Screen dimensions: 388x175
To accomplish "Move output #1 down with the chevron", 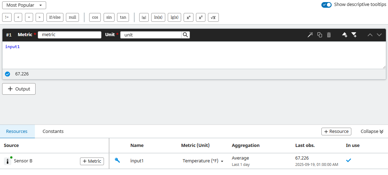I will pyautogui.click(x=379, y=35).
